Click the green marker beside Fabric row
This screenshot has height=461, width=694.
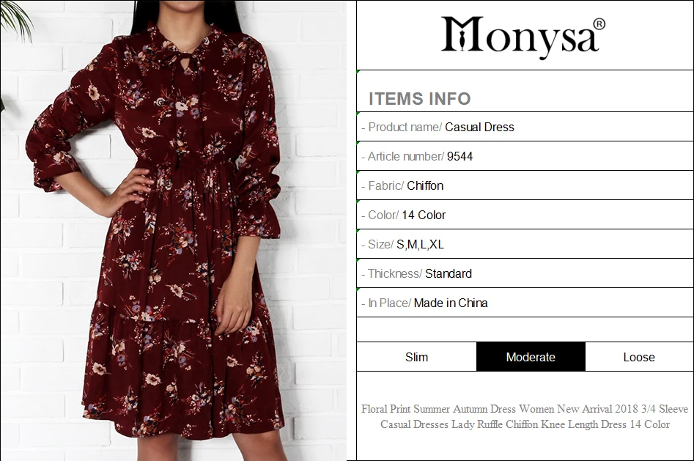[358, 172]
